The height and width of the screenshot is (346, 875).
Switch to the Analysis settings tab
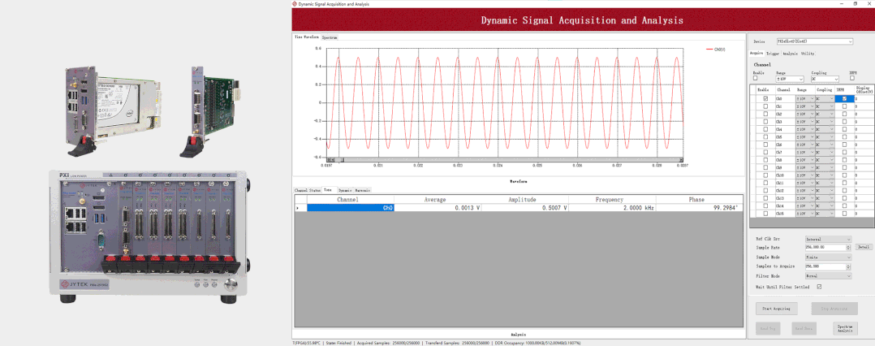790,54
